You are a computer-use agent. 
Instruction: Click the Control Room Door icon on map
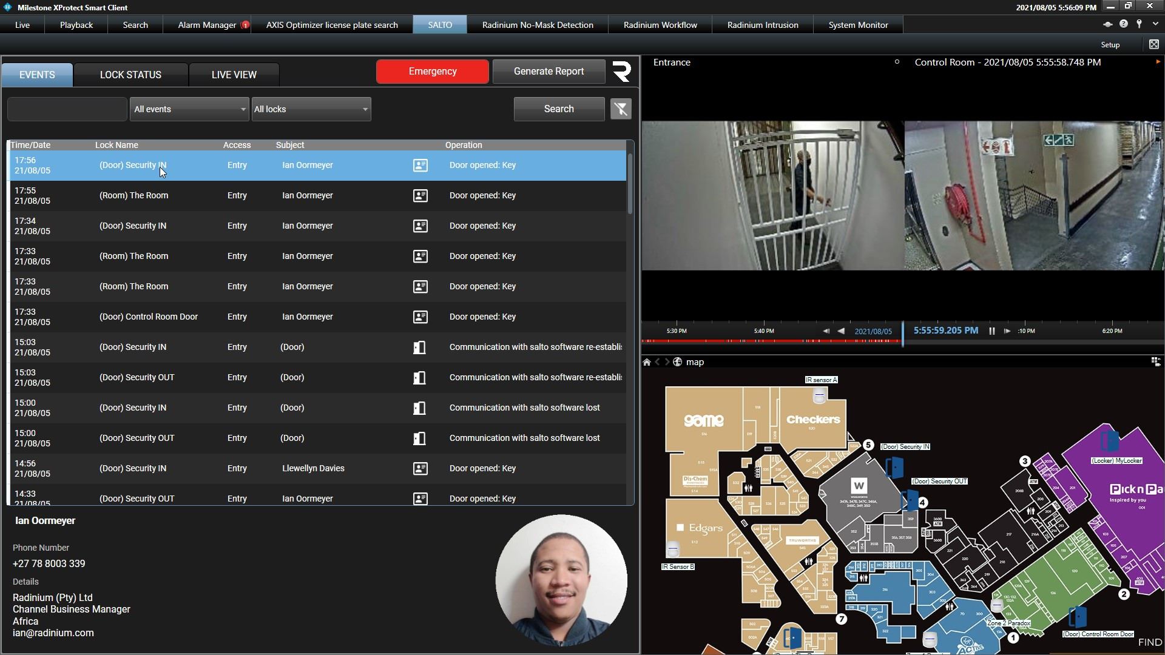point(1078,617)
